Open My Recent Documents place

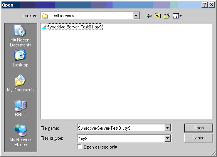click(20, 36)
